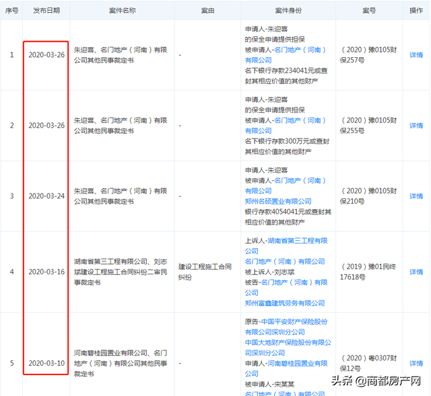
Task: Click case number （2020）豫0105财保210号
Action: [368, 196]
